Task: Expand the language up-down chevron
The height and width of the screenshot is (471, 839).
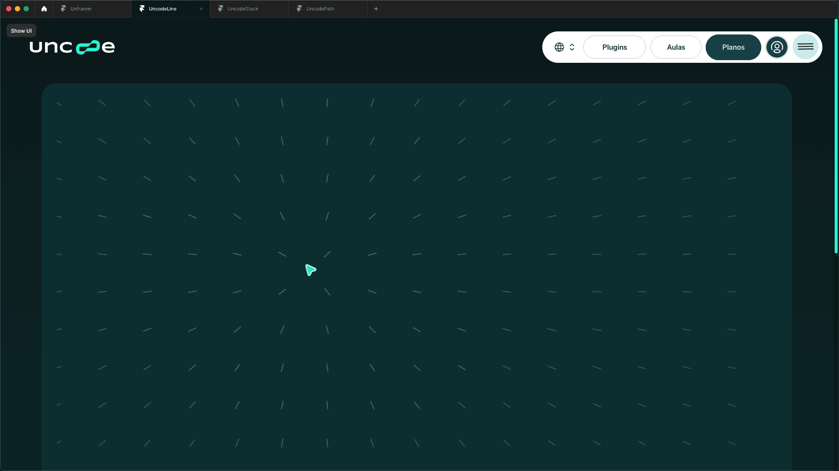Action: pyautogui.click(x=572, y=47)
